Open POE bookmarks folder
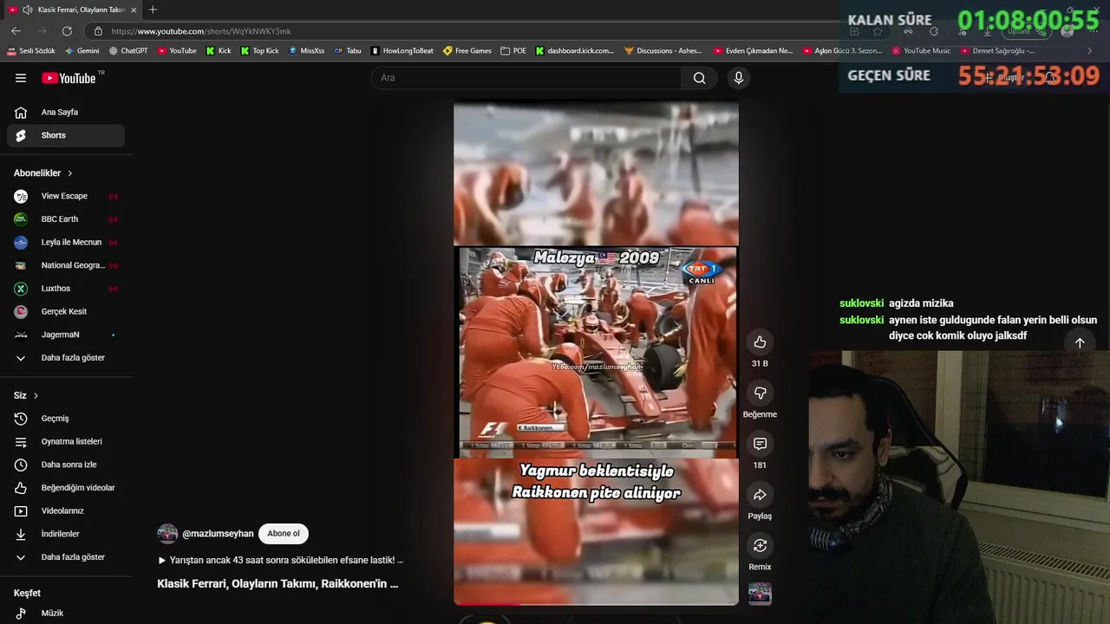This screenshot has width=1110, height=624. [513, 51]
